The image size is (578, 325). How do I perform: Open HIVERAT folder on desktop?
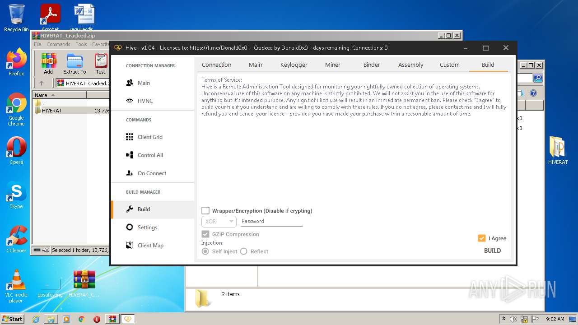(x=558, y=151)
